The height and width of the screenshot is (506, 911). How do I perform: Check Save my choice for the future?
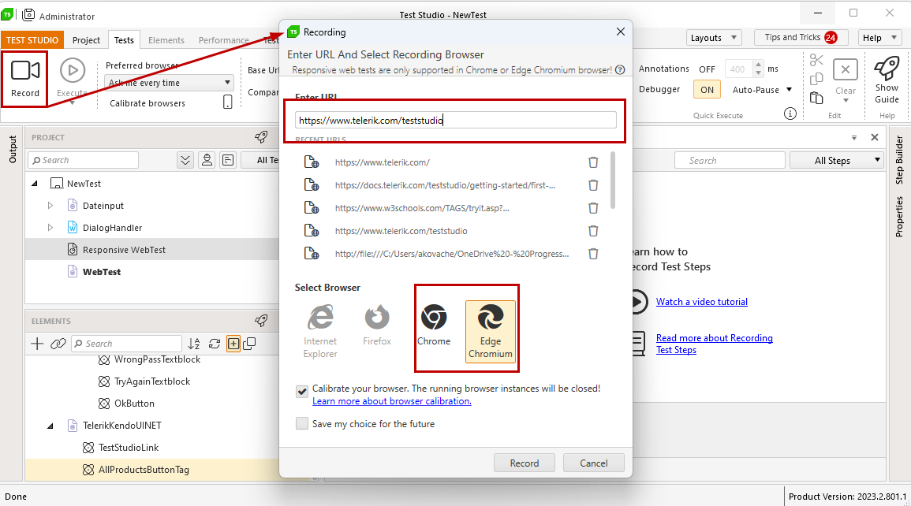click(301, 423)
